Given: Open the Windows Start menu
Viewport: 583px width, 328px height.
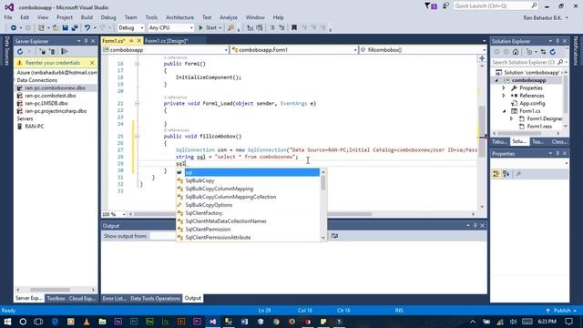Looking at the screenshot, I should point(7,322).
